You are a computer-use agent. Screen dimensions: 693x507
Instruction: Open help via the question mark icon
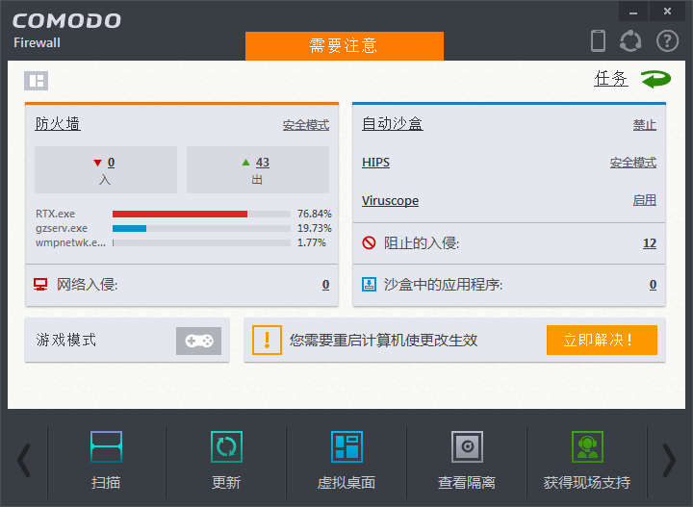(667, 40)
